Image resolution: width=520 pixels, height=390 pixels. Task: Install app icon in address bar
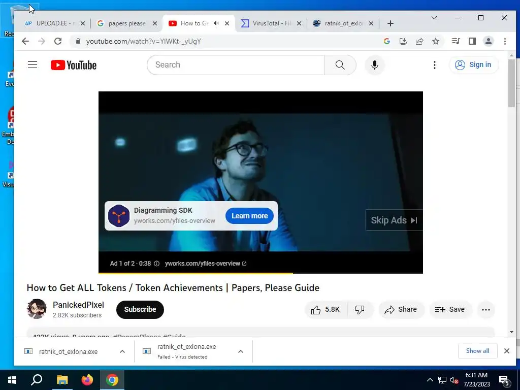(403, 41)
